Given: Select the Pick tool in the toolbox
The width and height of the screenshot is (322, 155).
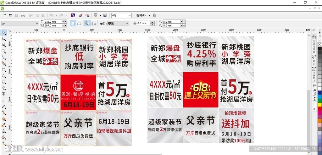Looking at the screenshot, I should click(x=4, y=32).
